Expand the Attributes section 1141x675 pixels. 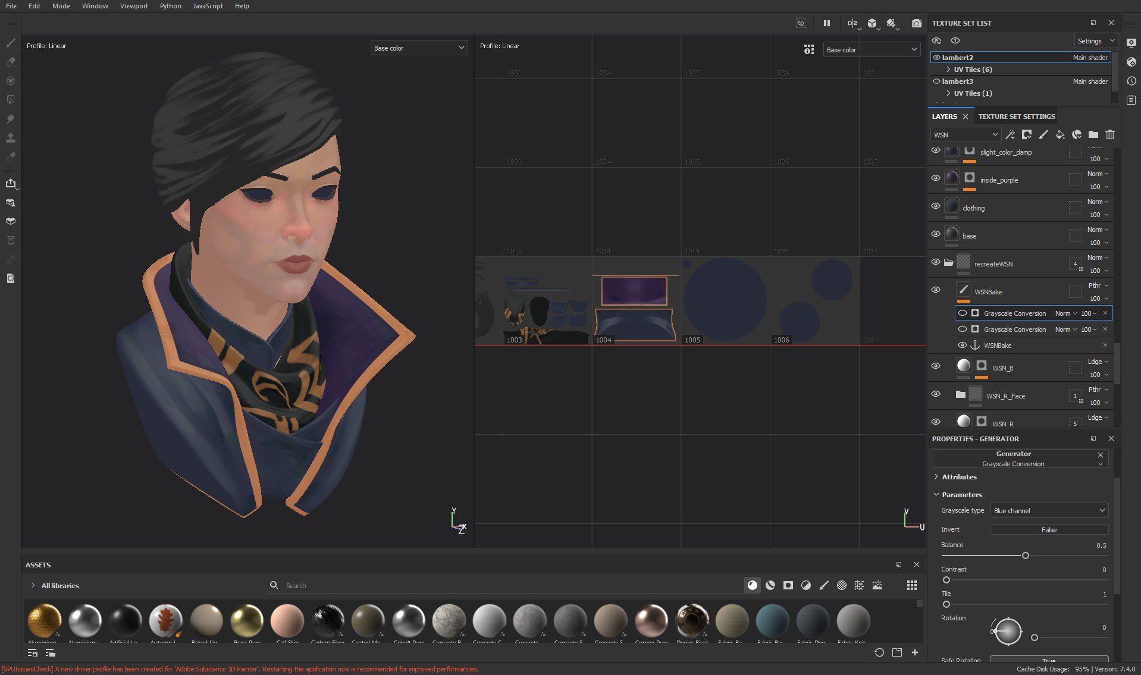936,477
